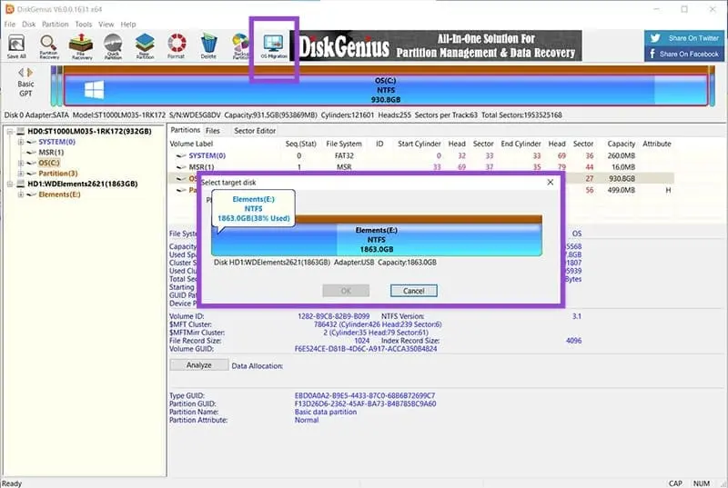This screenshot has height=488, width=728.
Task: Click the greyed OK dialog button
Action: [x=346, y=291]
